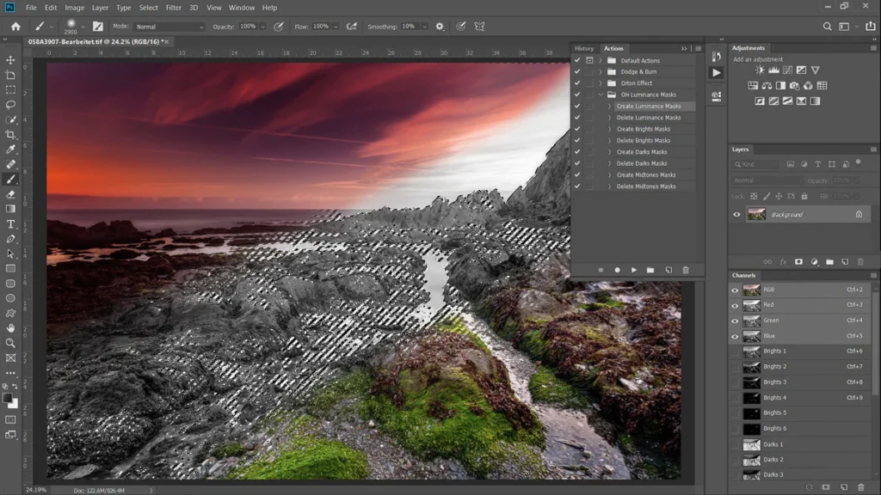The image size is (881, 495).
Task: Click the Play selection button in Actions panel
Action: tap(634, 270)
